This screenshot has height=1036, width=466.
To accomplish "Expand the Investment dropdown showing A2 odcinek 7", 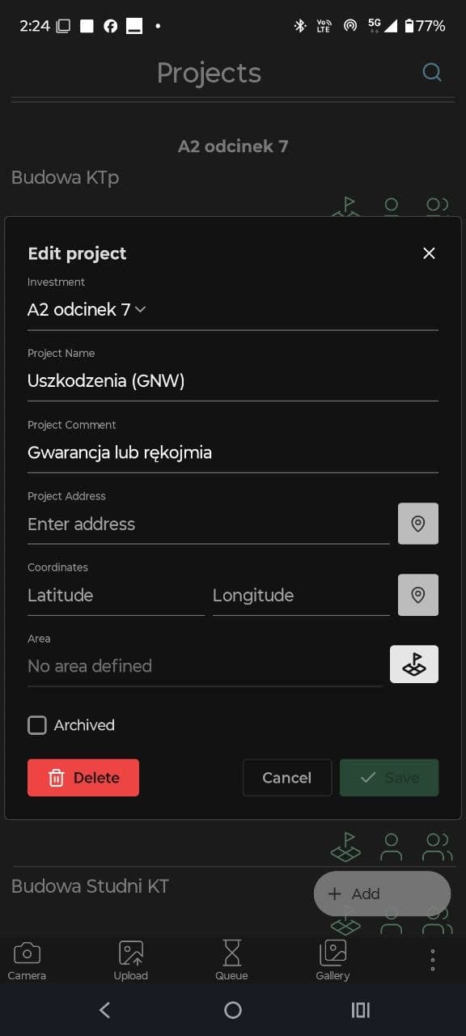I will click(140, 309).
